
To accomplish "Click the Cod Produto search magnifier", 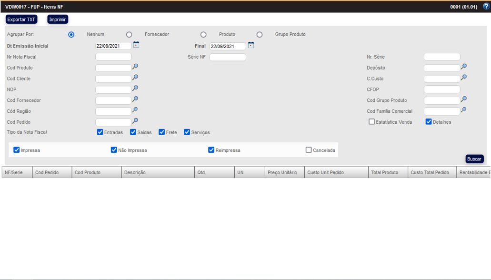I will click(x=135, y=67).
